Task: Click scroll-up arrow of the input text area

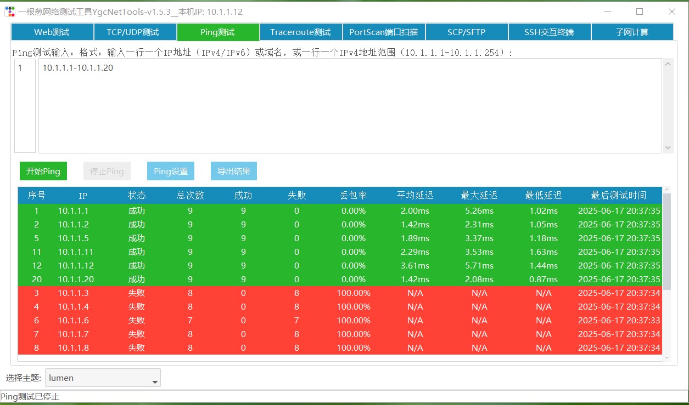Action: tap(668, 64)
